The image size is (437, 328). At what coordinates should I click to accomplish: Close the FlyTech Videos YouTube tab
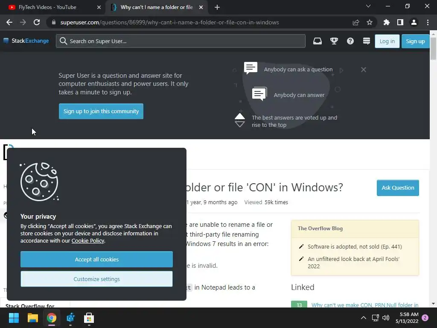pyautogui.click(x=99, y=7)
